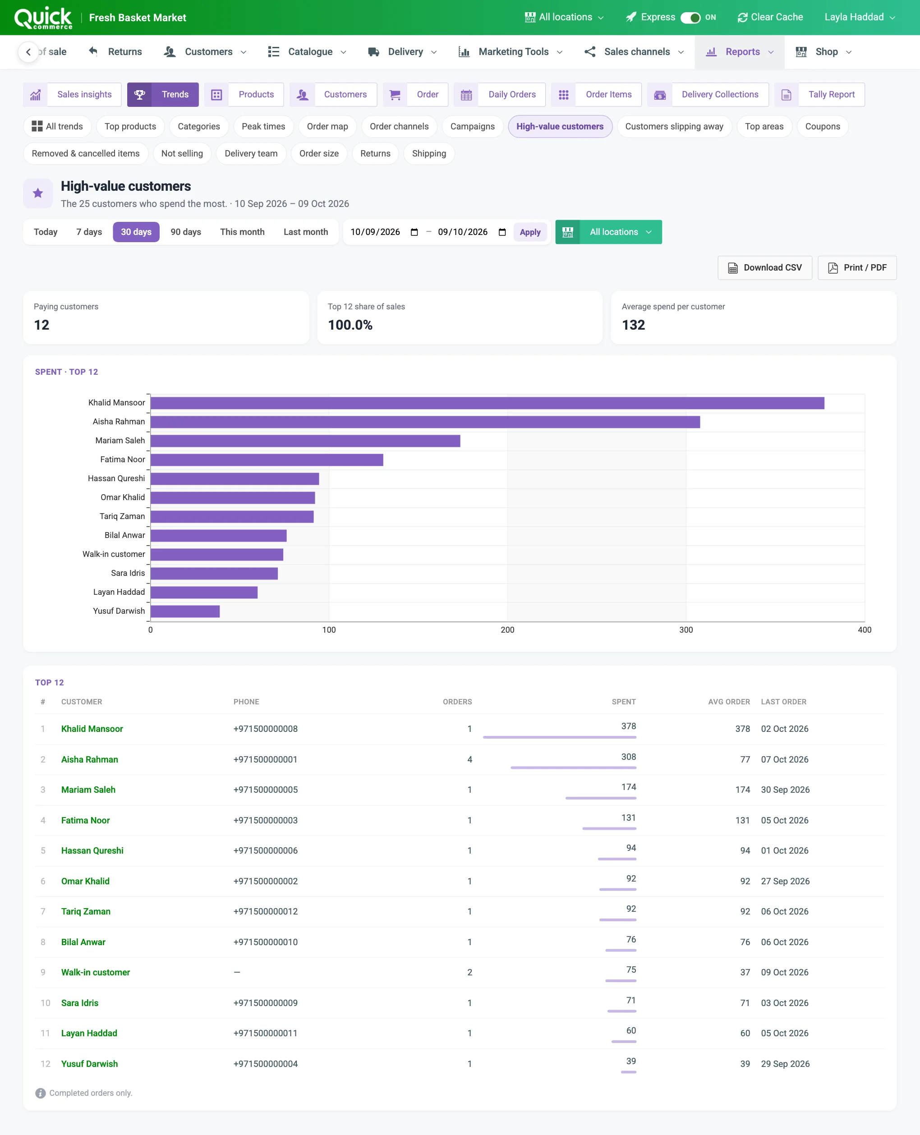Apply the custom date range

coord(530,232)
